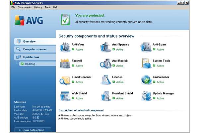Select the Updating... sub-item

pos(37,64)
